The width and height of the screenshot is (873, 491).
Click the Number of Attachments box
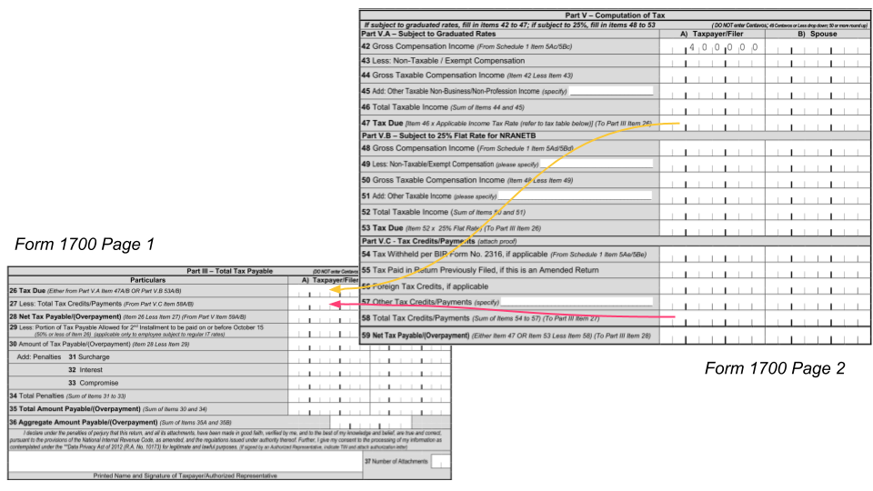tap(440, 462)
